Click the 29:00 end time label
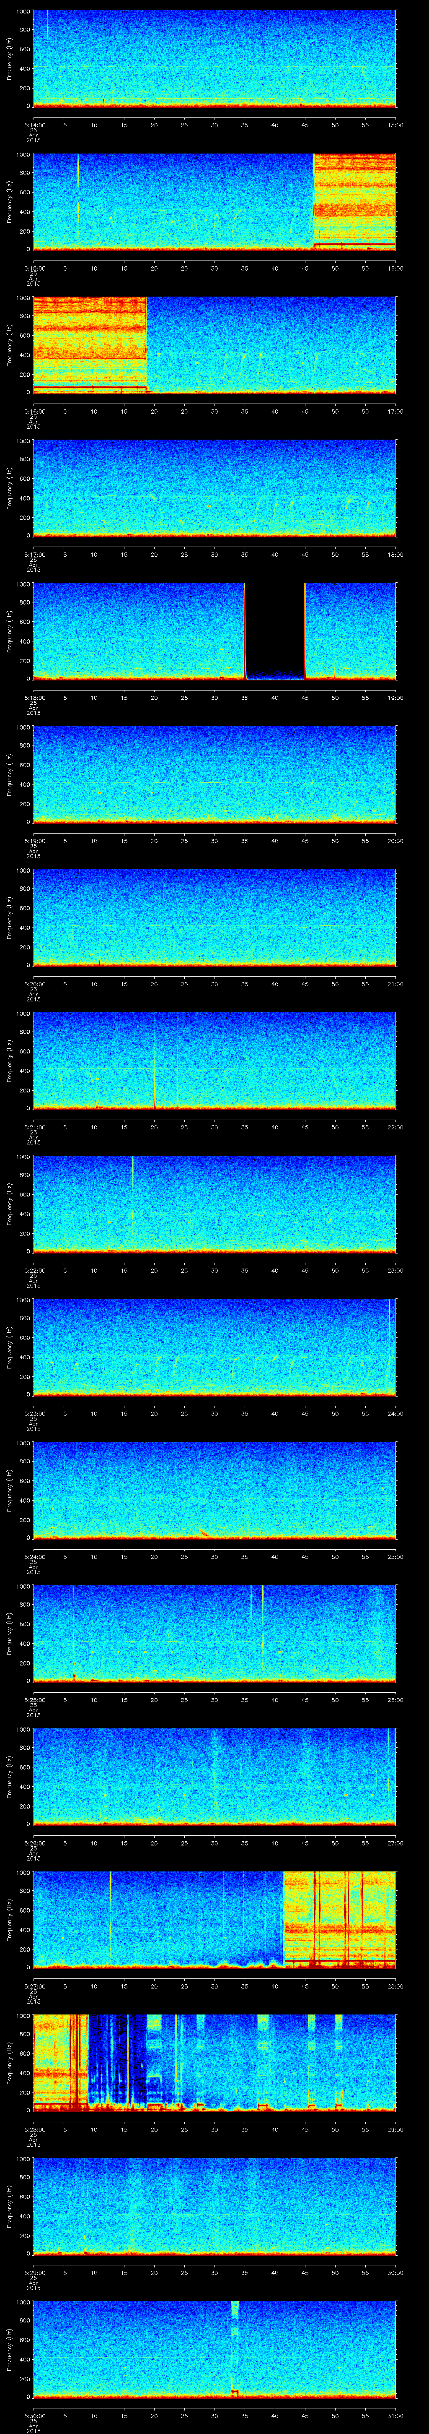This screenshot has width=429, height=2434. [x=395, y=2130]
